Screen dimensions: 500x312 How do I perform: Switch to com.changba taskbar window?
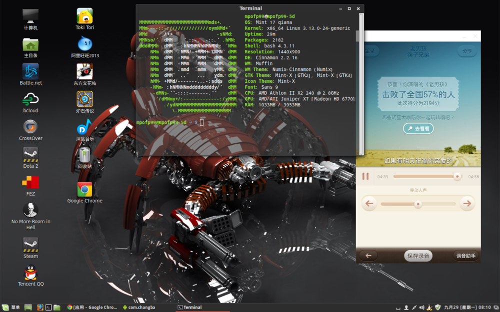[139, 308]
